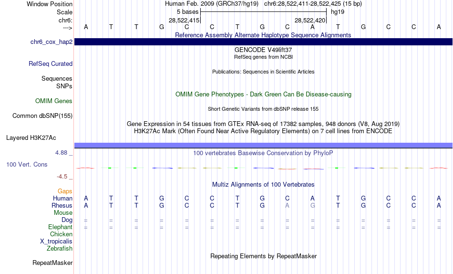Image resolution: width=453 pixels, height=274 pixels.
Task: Click the 4.88 PhyloP upper scale value
Action: (x=61, y=153)
